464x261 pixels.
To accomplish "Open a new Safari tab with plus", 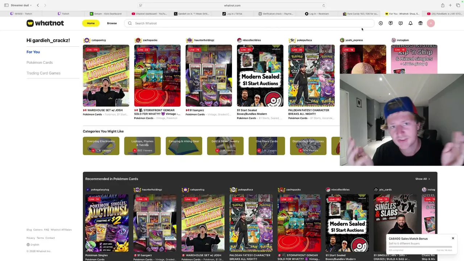I will pyautogui.click(x=450, y=5).
